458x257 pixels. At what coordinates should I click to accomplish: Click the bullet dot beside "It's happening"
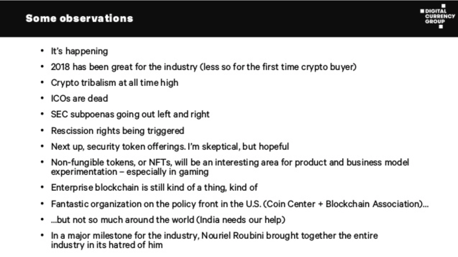pyautogui.click(x=42, y=51)
